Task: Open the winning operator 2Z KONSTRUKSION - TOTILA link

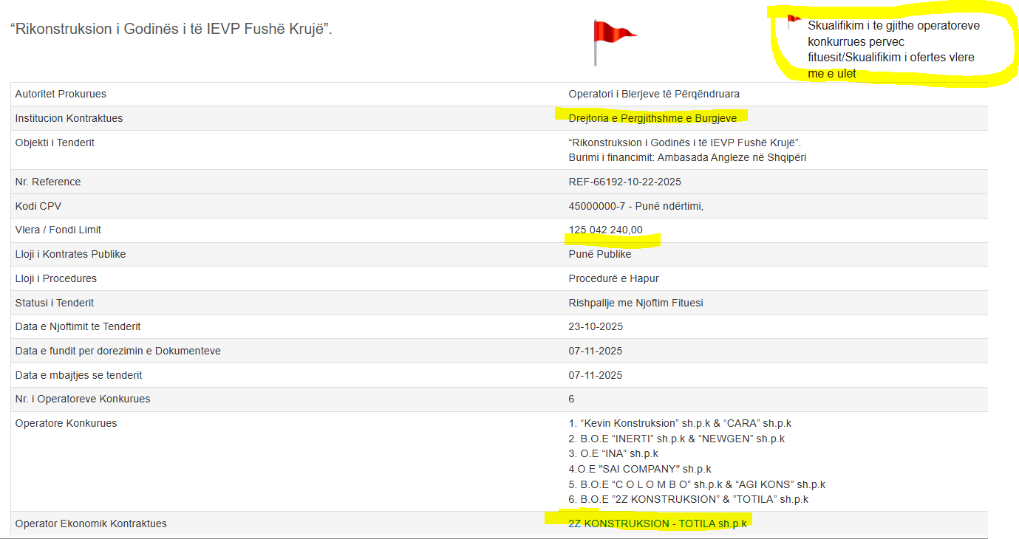Action: [x=657, y=523]
